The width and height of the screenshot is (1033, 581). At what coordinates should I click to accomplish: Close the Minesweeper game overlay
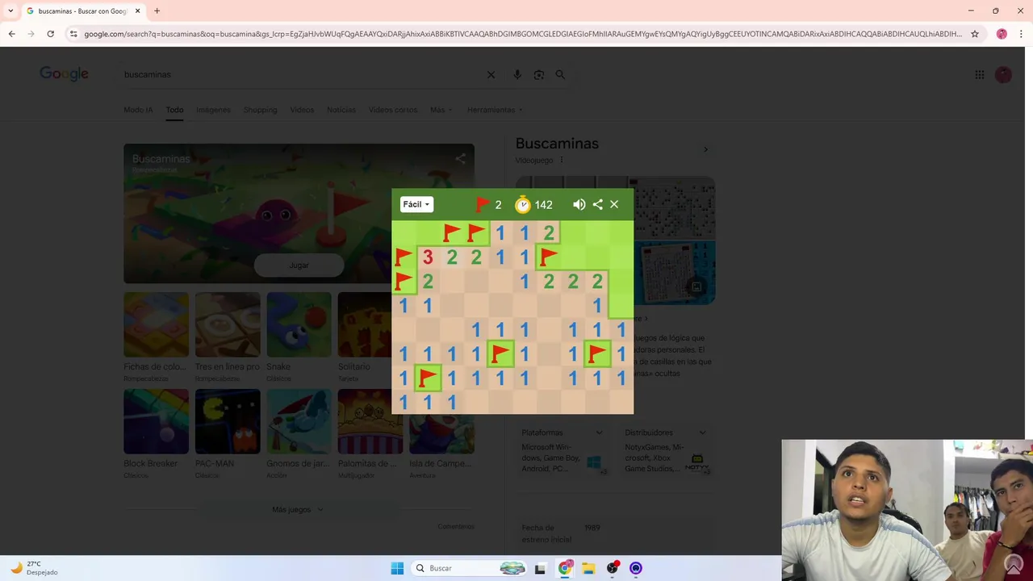tap(614, 204)
